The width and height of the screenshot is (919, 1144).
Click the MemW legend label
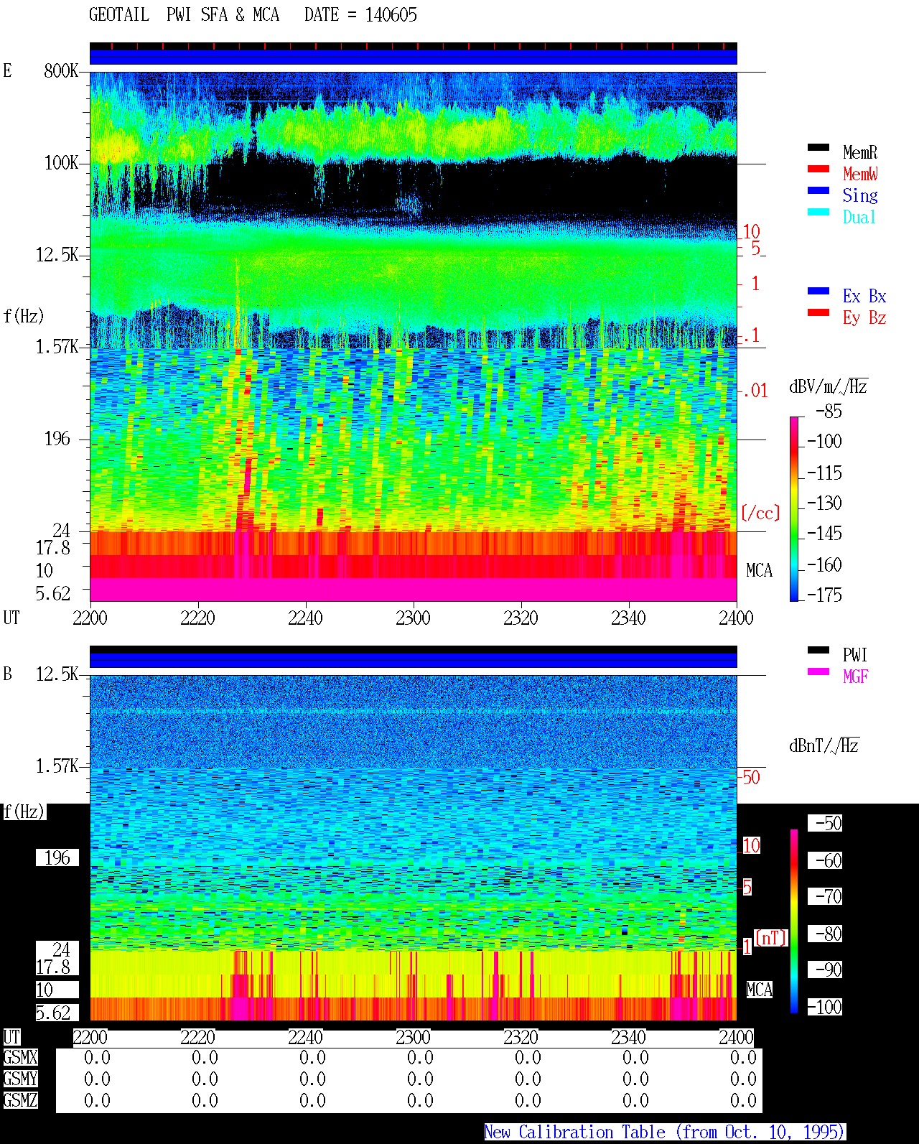pos(860,174)
